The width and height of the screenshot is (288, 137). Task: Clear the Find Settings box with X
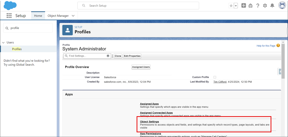pos(108,56)
